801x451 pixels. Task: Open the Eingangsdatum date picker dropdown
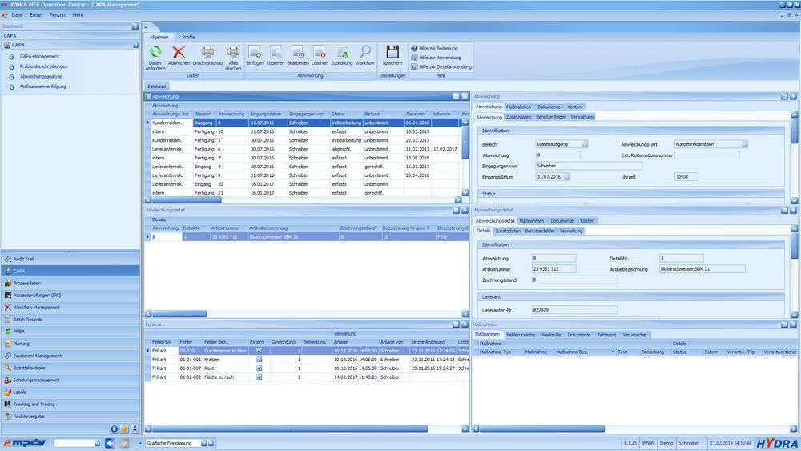click(x=566, y=177)
